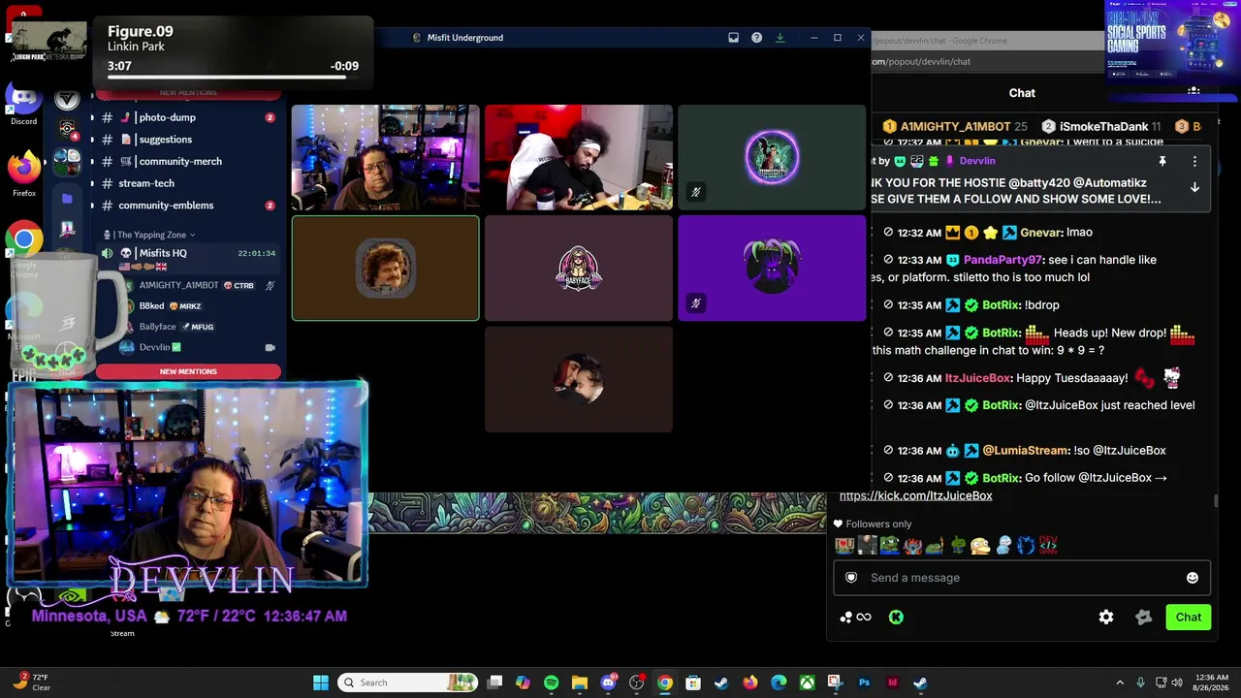The width and height of the screenshot is (1241, 698).
Task: Open the Firefox desktop shortcut
Action: [x=23, y=174]
